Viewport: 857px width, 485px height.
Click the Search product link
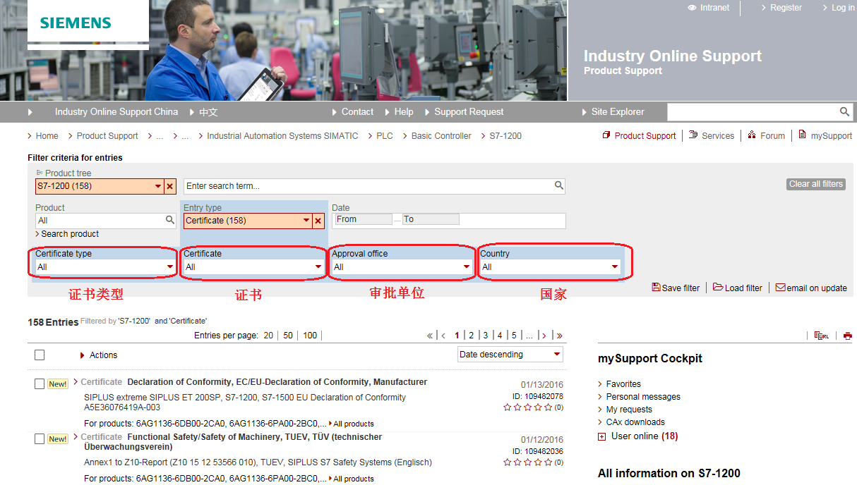pos(70,234)
